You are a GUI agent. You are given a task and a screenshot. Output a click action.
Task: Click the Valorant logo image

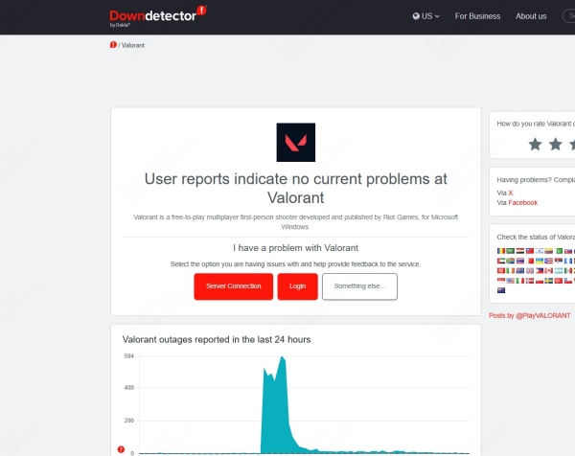coord(295,142)
